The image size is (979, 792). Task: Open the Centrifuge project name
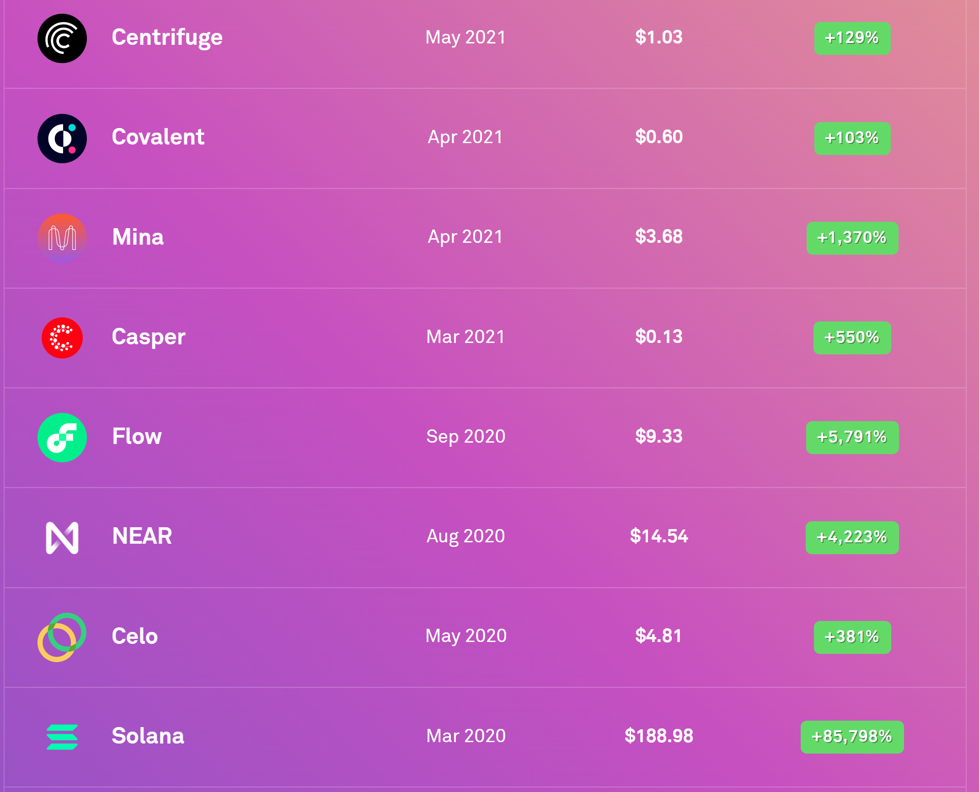point(167,37)
